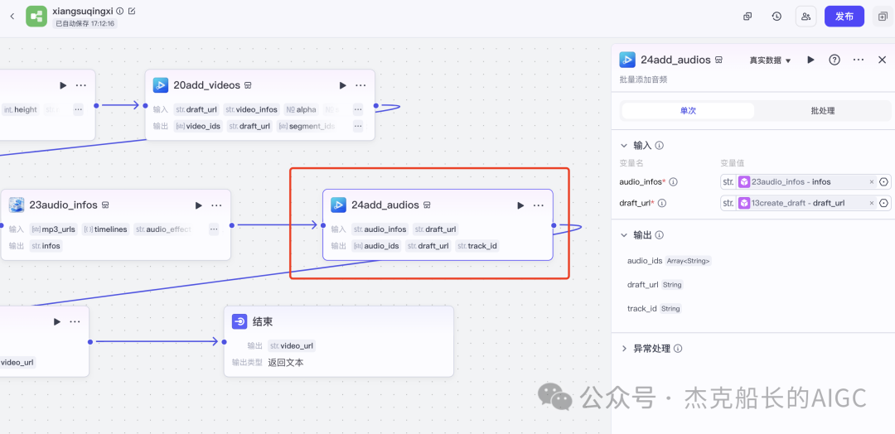Open the 真实数据 dropdown in side panel
895x434 pixels.
770,60
